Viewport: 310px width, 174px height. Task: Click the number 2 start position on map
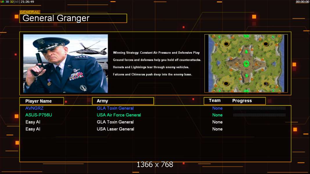[266, 84]
